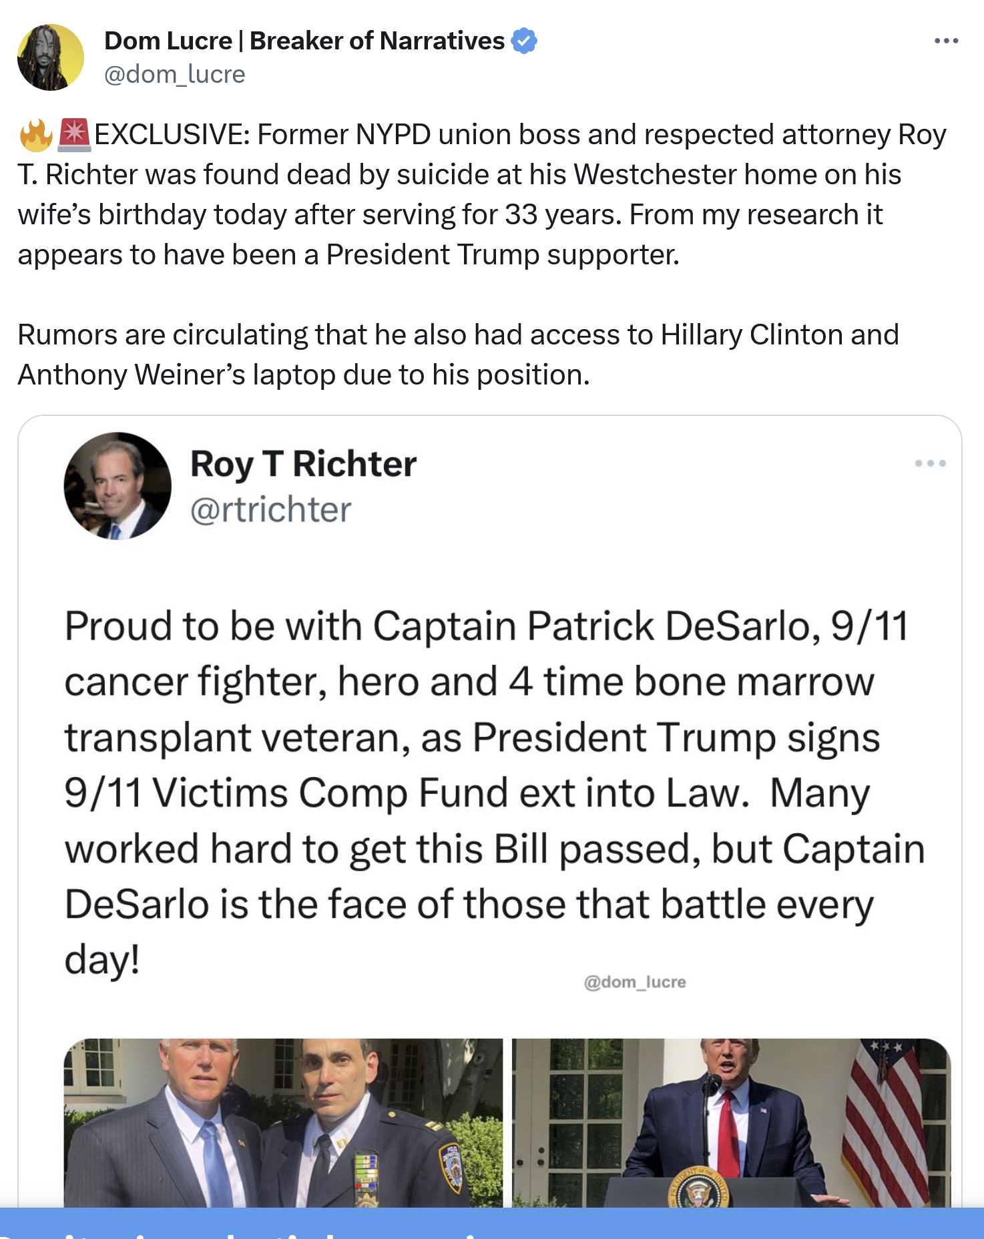The width and height of the screenshot is (984, 1239).
Task: Click Roy T Richter's profile photo
Action: pos(117,485)
